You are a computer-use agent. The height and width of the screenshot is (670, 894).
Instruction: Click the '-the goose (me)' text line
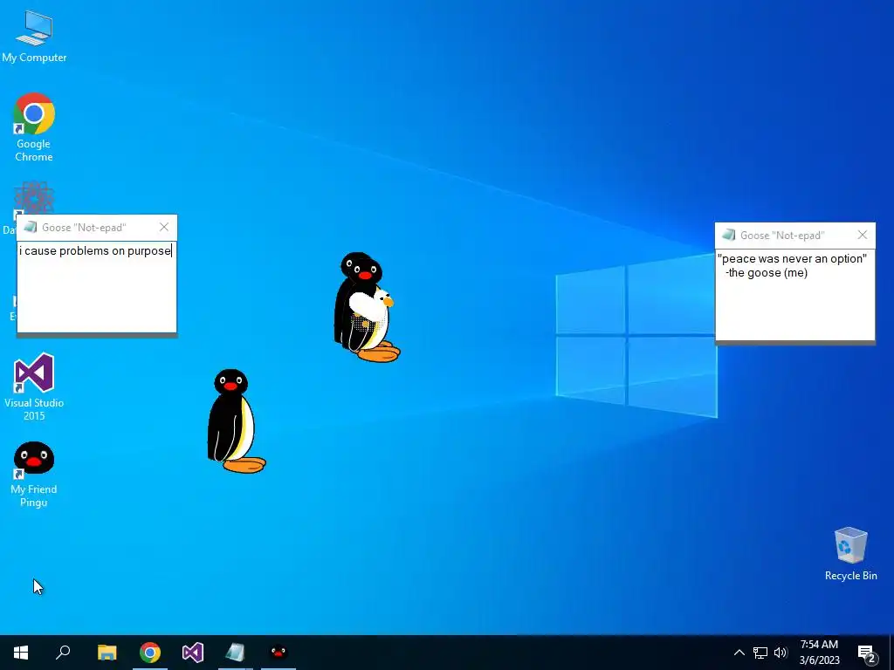(767, 273)
